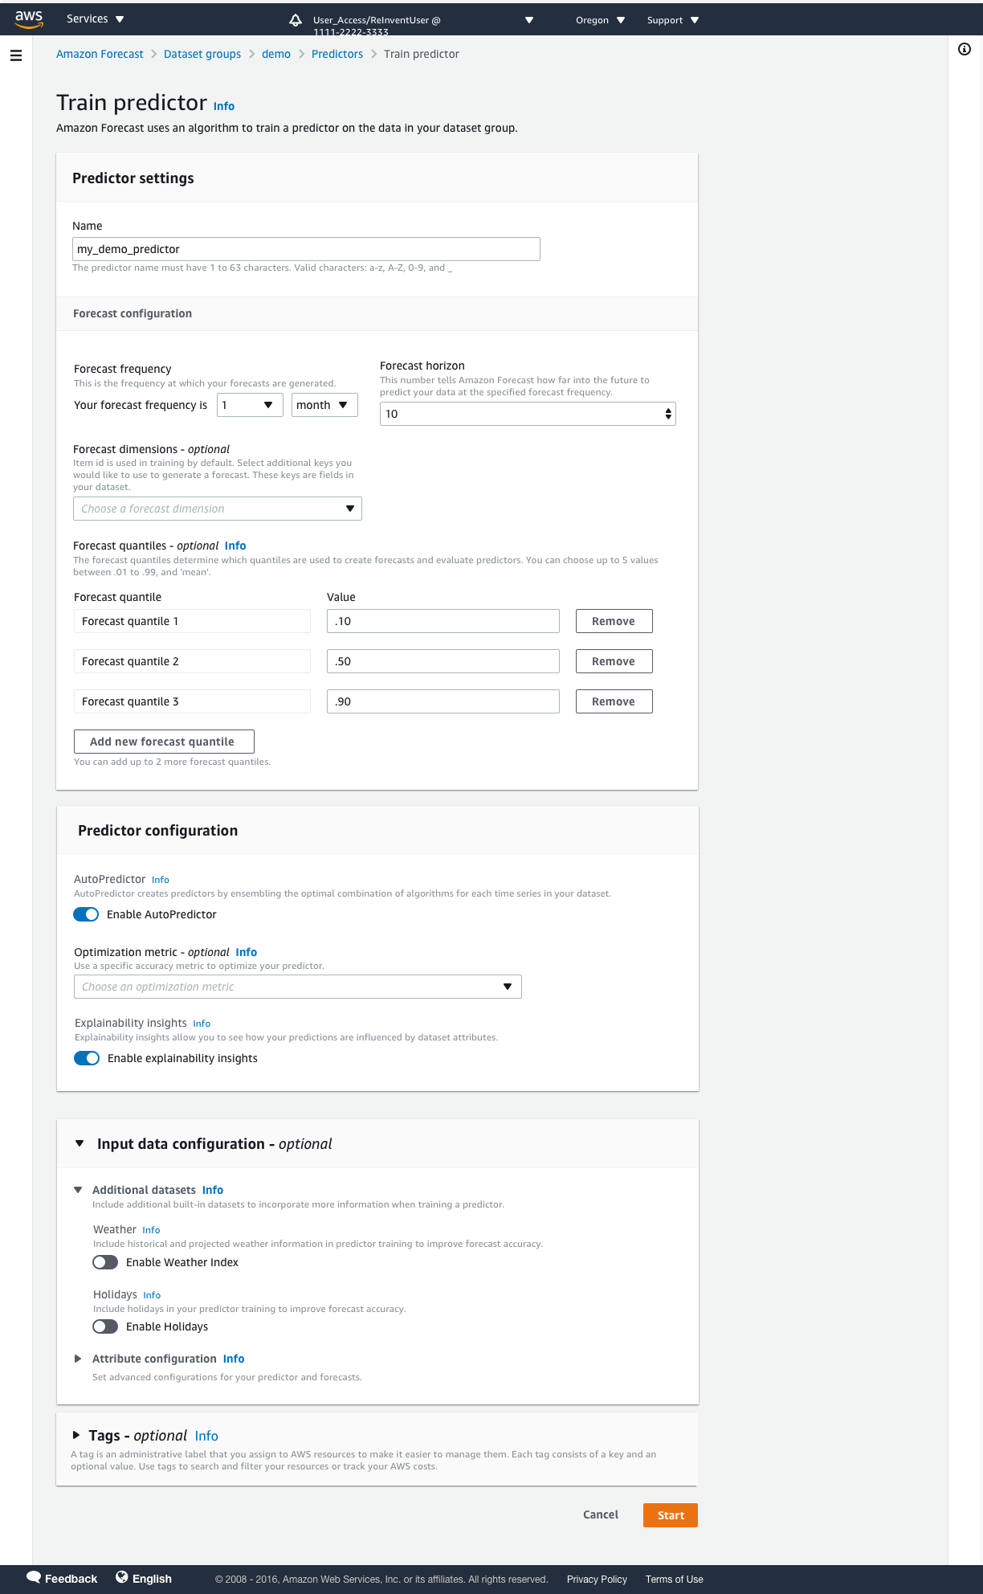Disable explainability insights toggle

87,1058
